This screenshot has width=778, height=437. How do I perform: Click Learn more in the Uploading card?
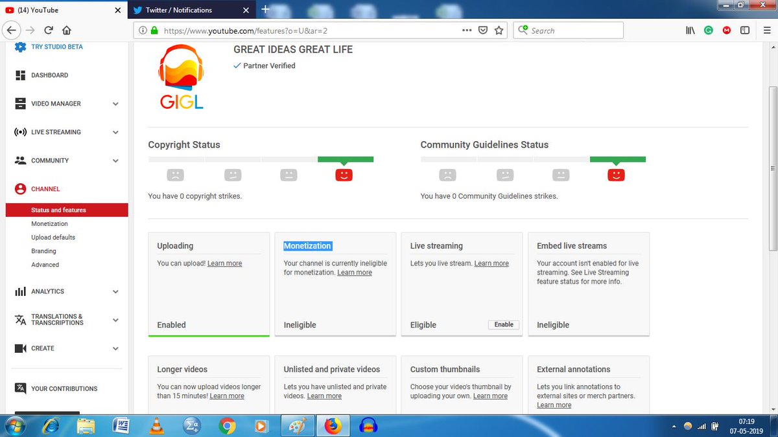pos(224,263)
